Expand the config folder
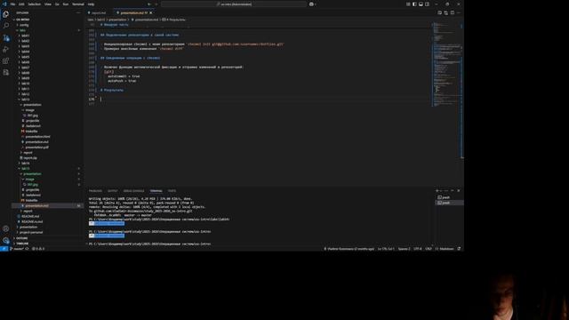Screen dimensions: 569x320 [x=47, y=25]
